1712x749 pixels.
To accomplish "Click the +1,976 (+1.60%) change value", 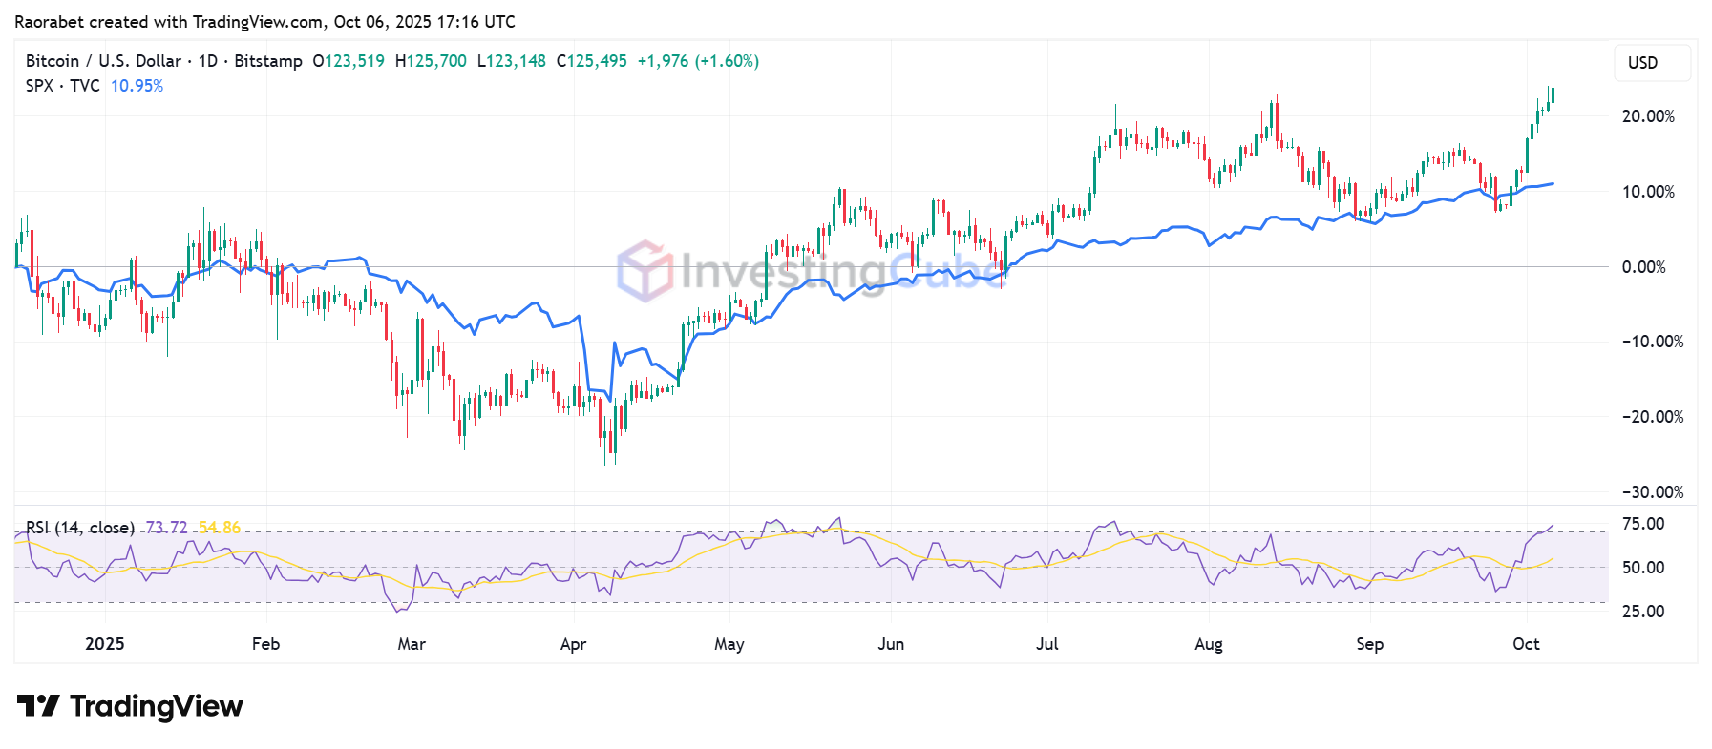I will pos(698,61).
